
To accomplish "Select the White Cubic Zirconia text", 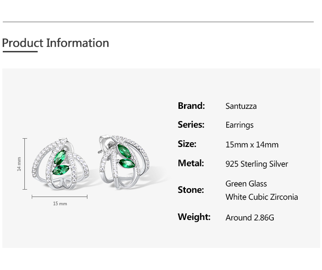I will [x=262, y=197].
